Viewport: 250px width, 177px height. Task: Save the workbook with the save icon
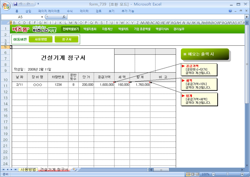tap(15, 4)
